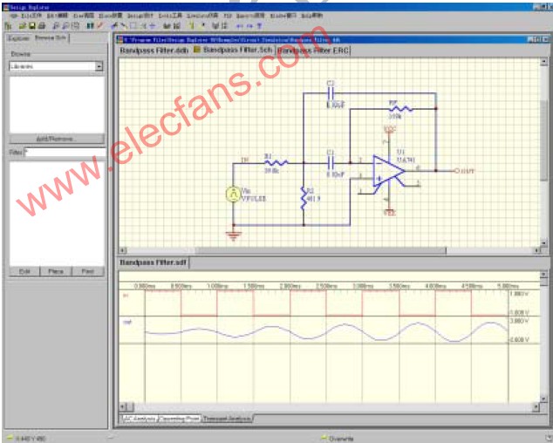
Task: Click the Add/Remove library button
Action: click(x=56, y=139)
